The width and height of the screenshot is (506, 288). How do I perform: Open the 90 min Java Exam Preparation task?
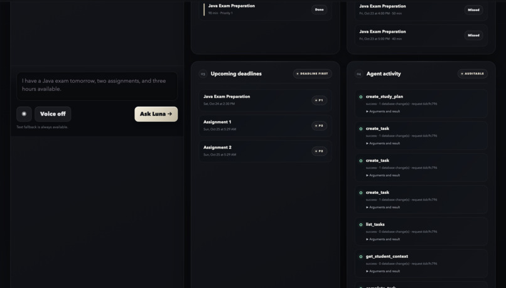[x=266, y=9]
